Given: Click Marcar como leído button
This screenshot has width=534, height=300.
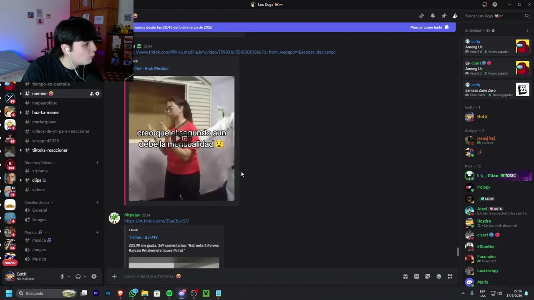Looking at the screenshot, I should tap(429, 27).
